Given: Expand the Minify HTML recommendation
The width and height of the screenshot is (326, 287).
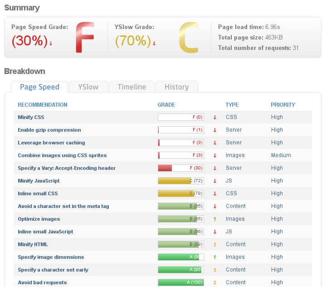Looking at the screenshot, I should coord(33,244).
